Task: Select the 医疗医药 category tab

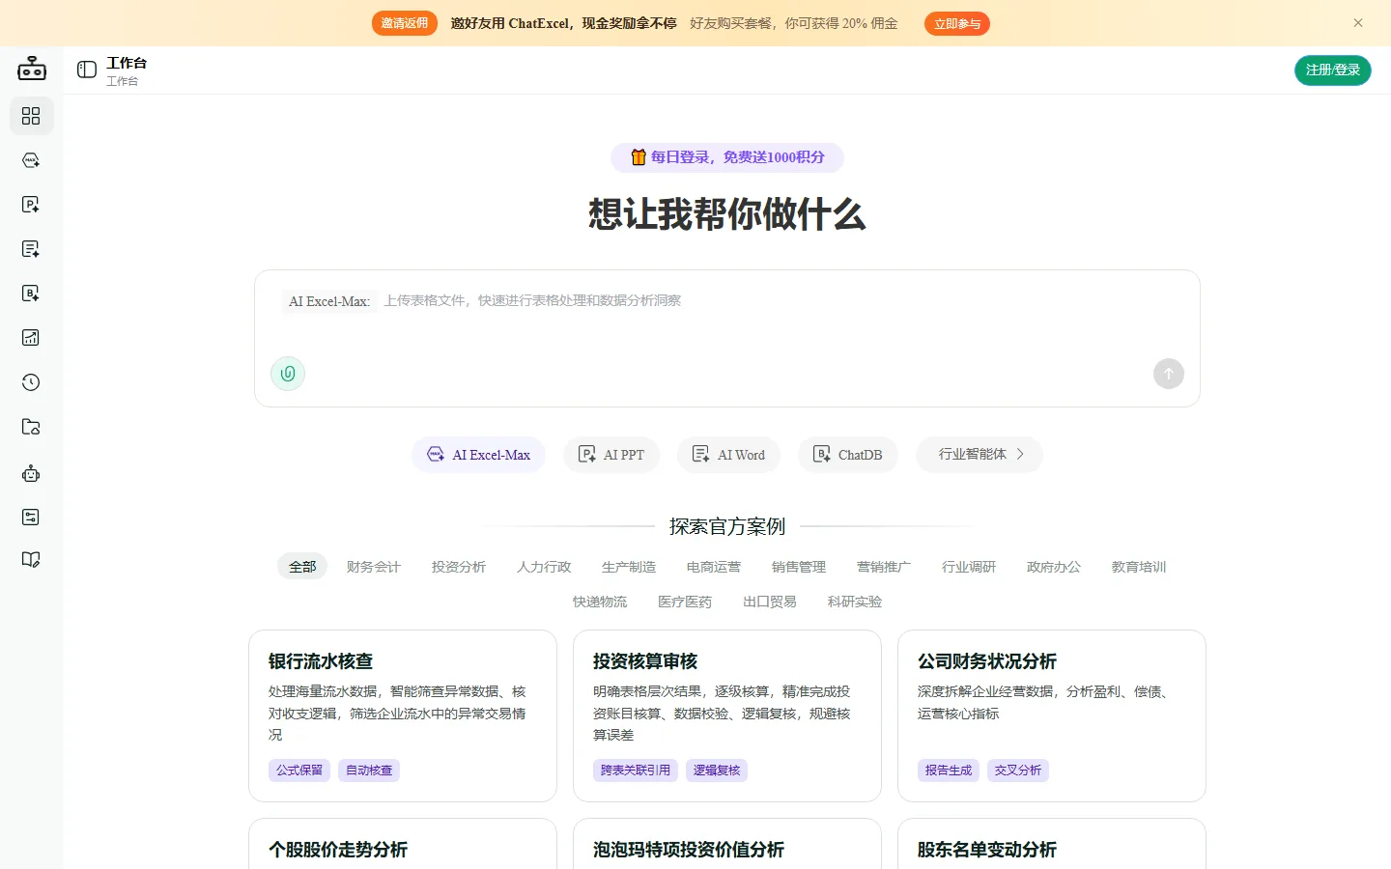Action: (x=685, y=602)
